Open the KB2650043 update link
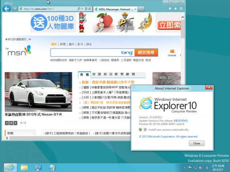This screenshot has height=172, width=230. pos(180,121)
